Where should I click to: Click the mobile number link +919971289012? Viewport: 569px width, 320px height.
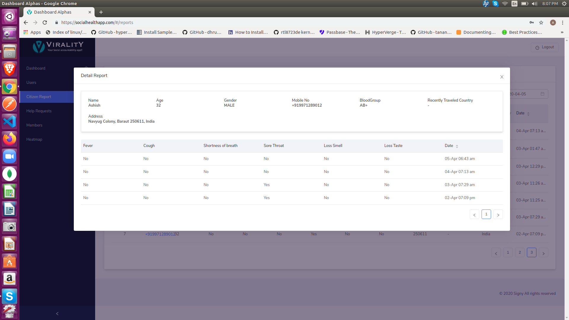[160, 234]
